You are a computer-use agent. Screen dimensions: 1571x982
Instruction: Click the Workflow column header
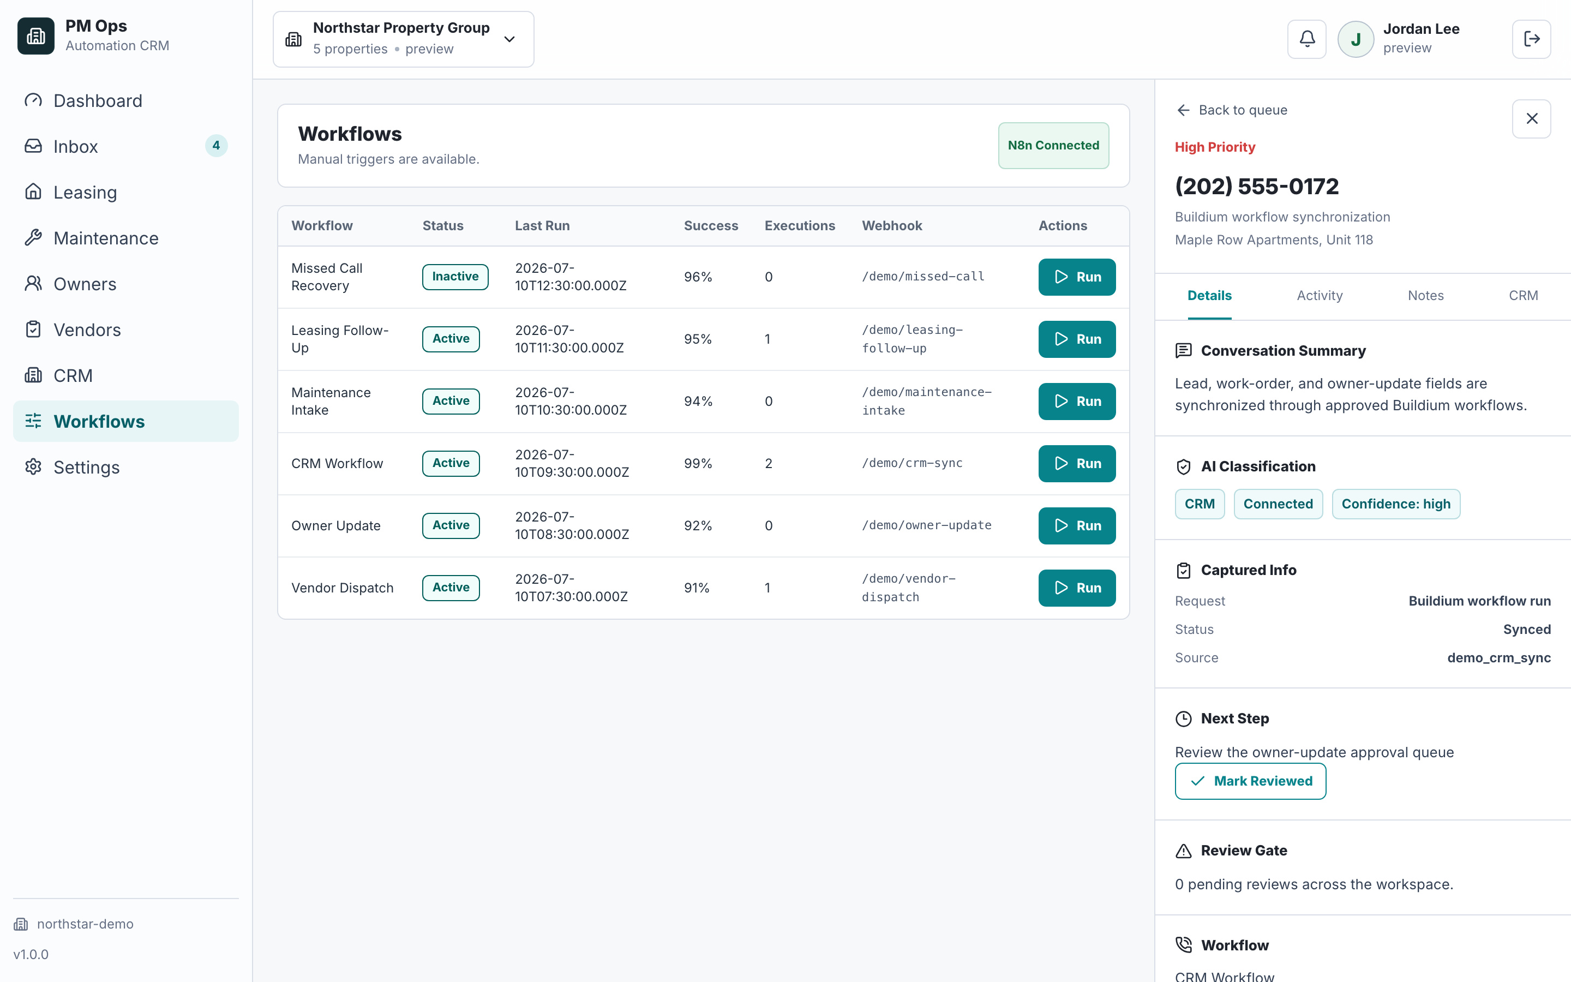(x=322, y=226)
